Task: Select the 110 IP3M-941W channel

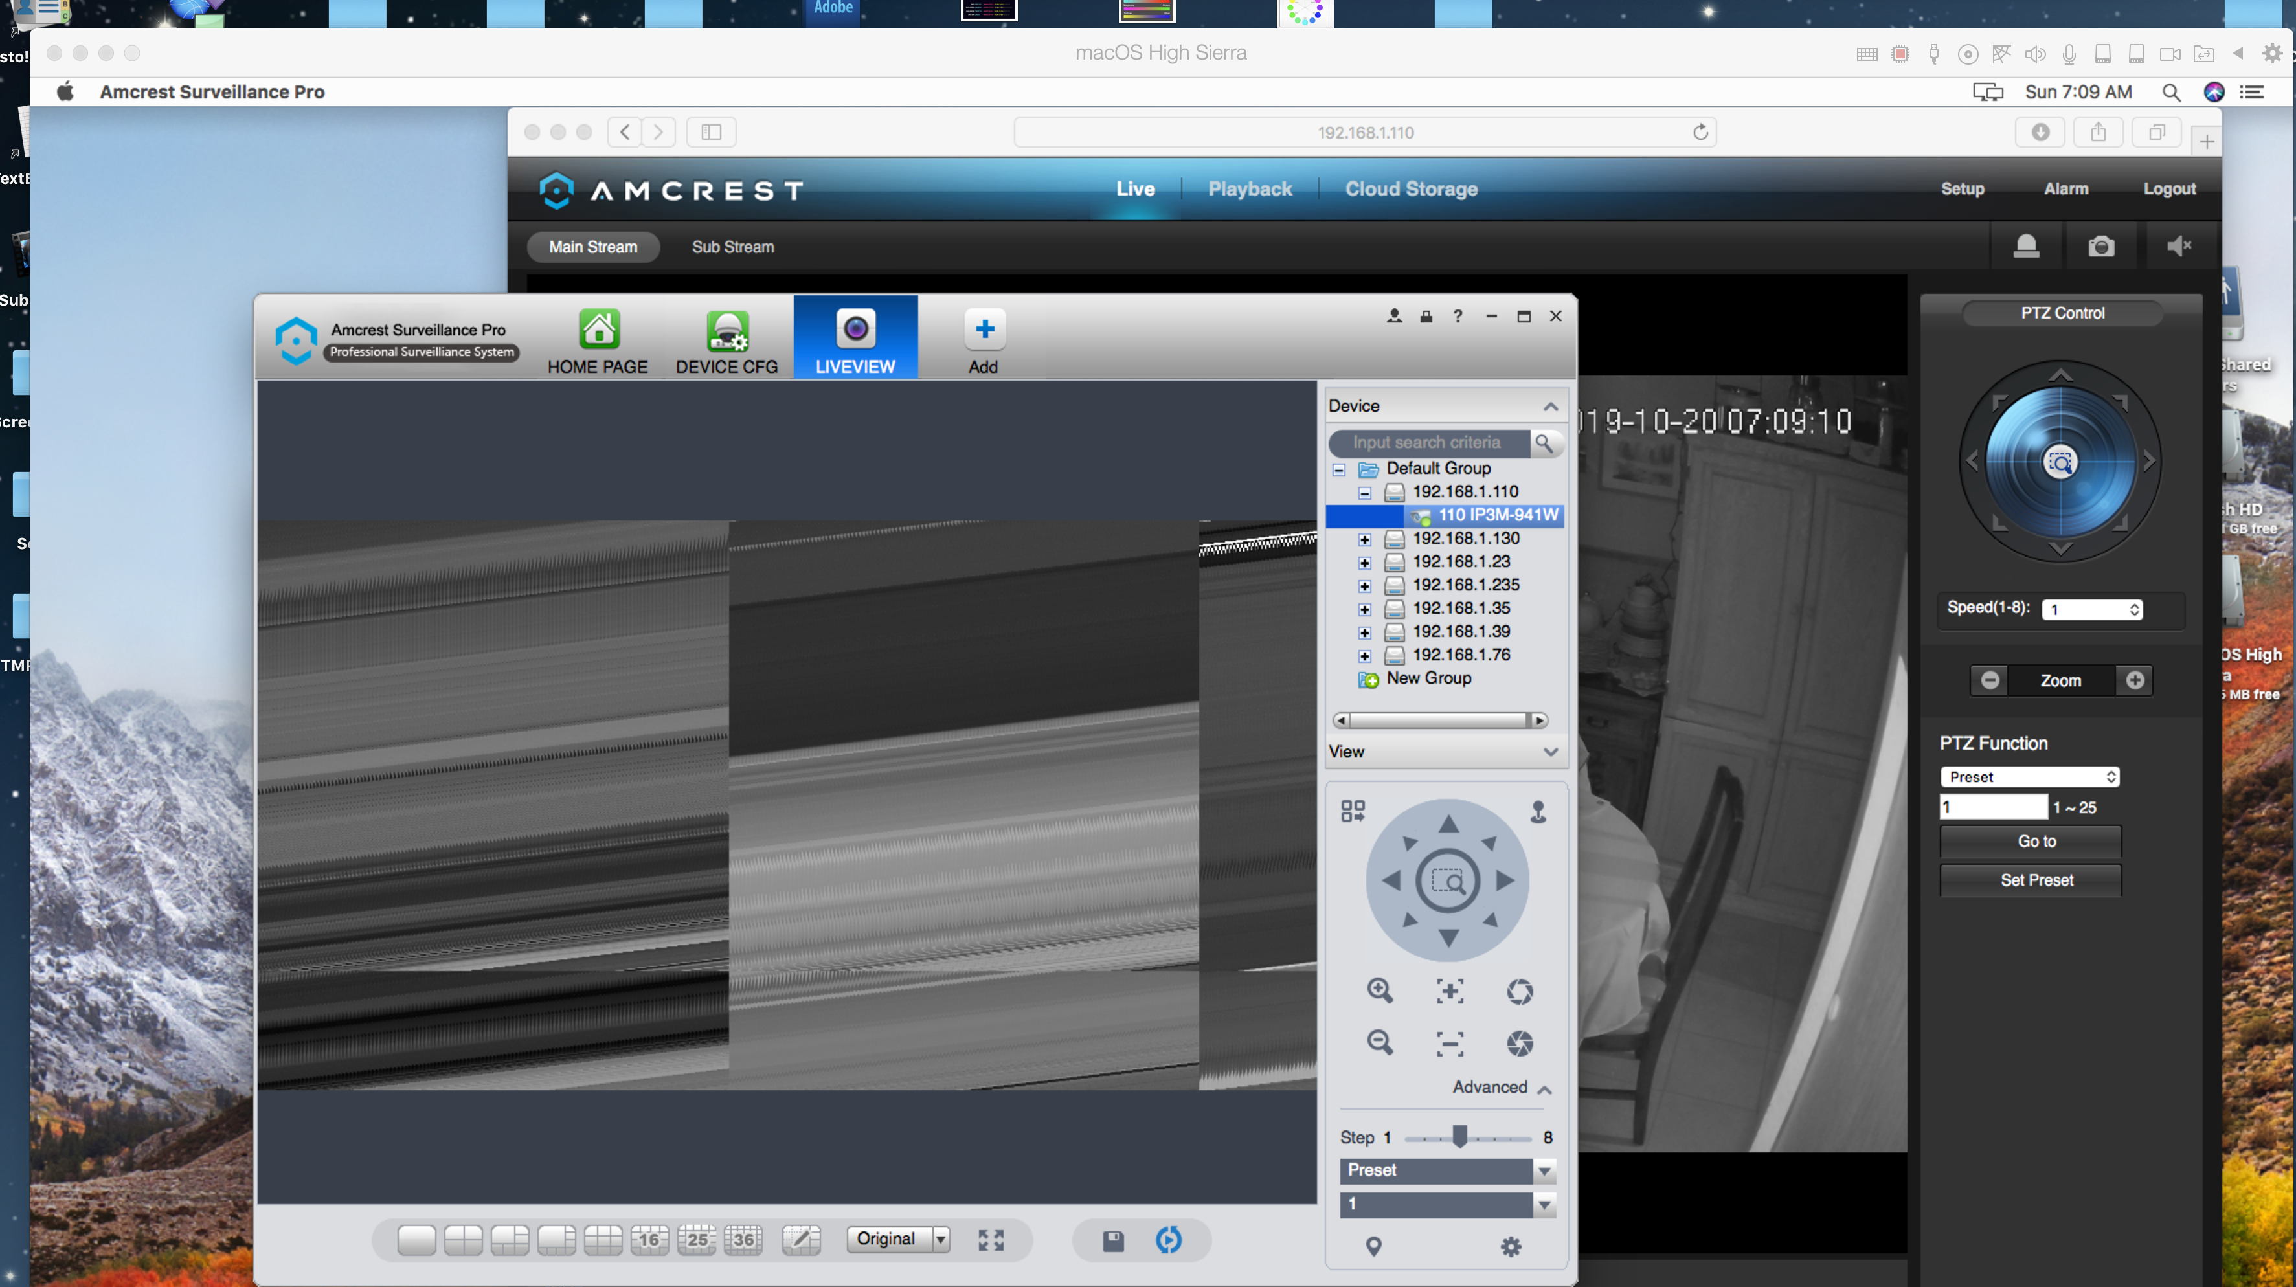Action: click(x=1445, y=515)
